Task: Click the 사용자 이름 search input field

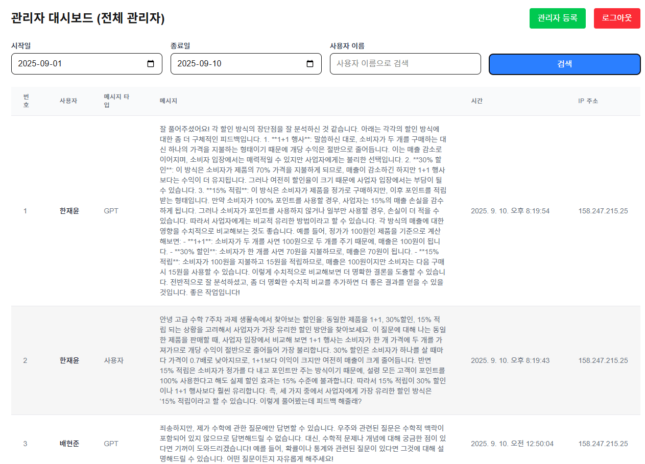Action: pyautogui.click(x=405, y=63)
